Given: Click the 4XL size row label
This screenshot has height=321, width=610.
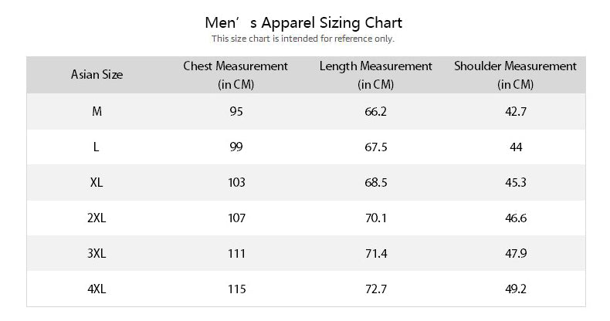Looking at the screenshot, I should pyautogui.click(x=97, y=289).
